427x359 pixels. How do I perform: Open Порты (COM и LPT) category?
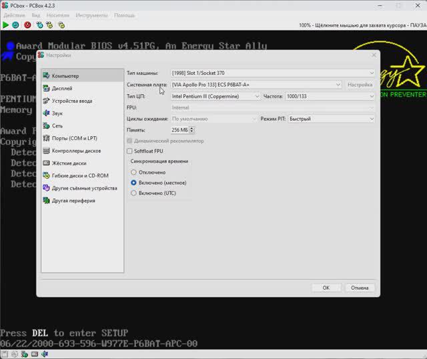click(x=83, y=138)
